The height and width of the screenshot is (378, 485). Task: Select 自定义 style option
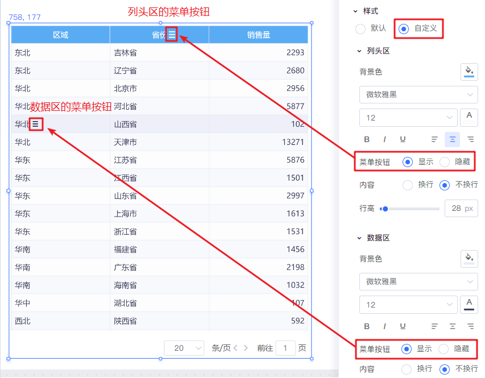coord(403,29)
